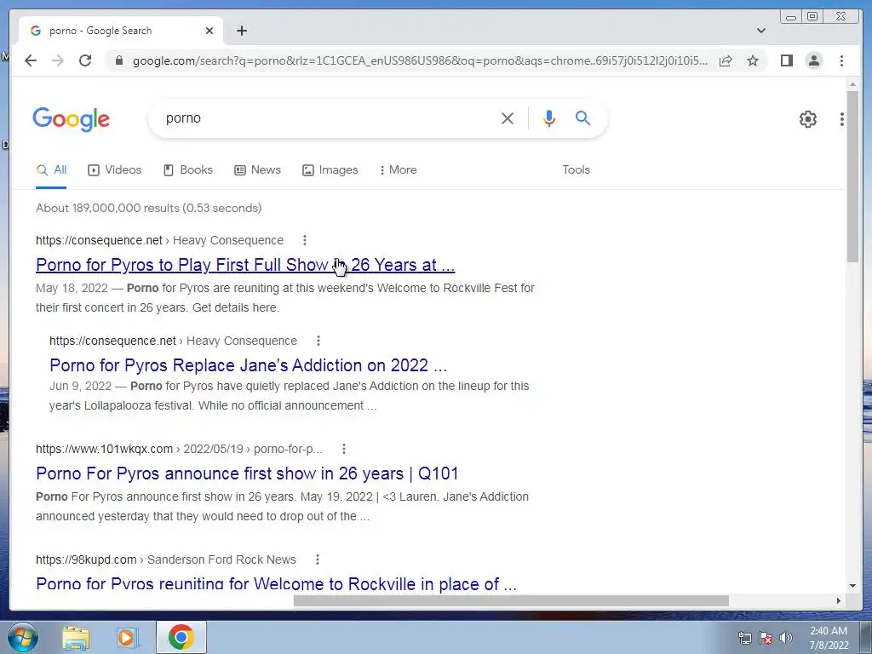The width and height of the screenshot is (872, 654).
Task: Click the vertical scrollbar up arrow
Action: coord(852,84)
